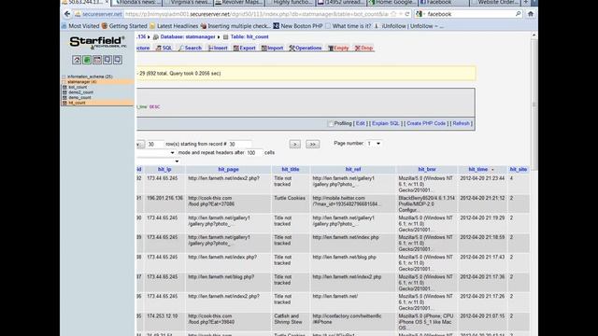Click the search engine icon in search box

tap(419, 14)
